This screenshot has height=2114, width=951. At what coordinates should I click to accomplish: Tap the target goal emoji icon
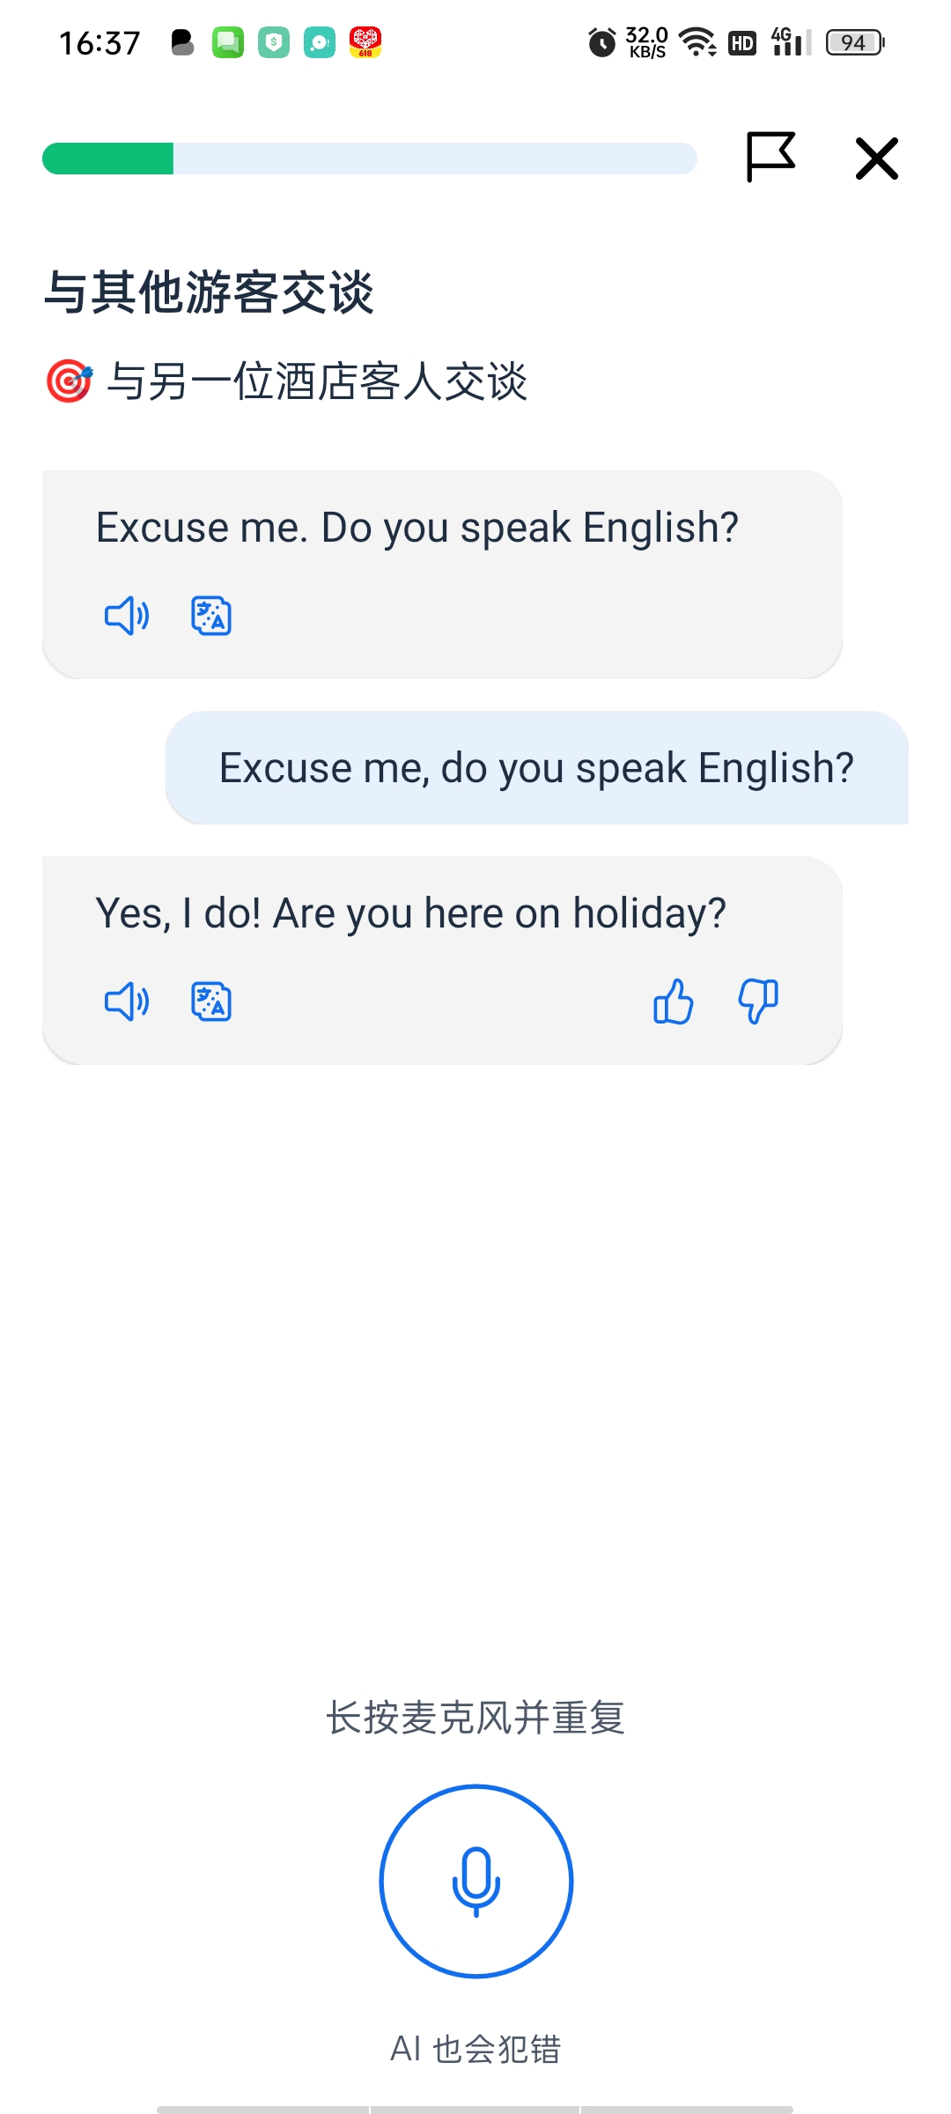(69, 381)
